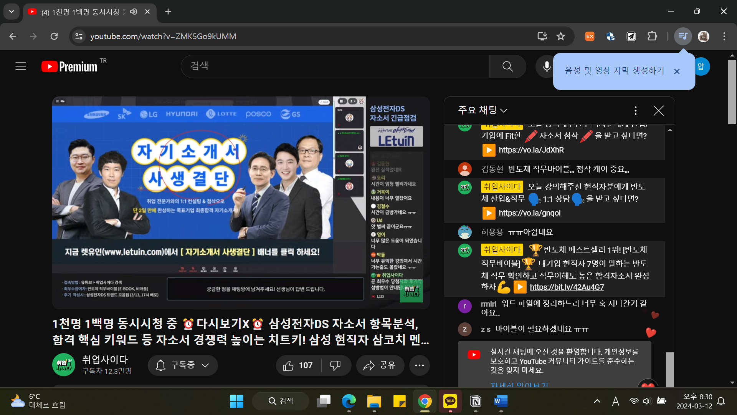Open Chrome extensions puzzle icon
Screen dimensions: 737x415
pos(652,37)
